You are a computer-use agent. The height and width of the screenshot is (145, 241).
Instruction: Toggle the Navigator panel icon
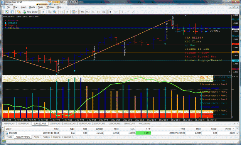point(12,12)
